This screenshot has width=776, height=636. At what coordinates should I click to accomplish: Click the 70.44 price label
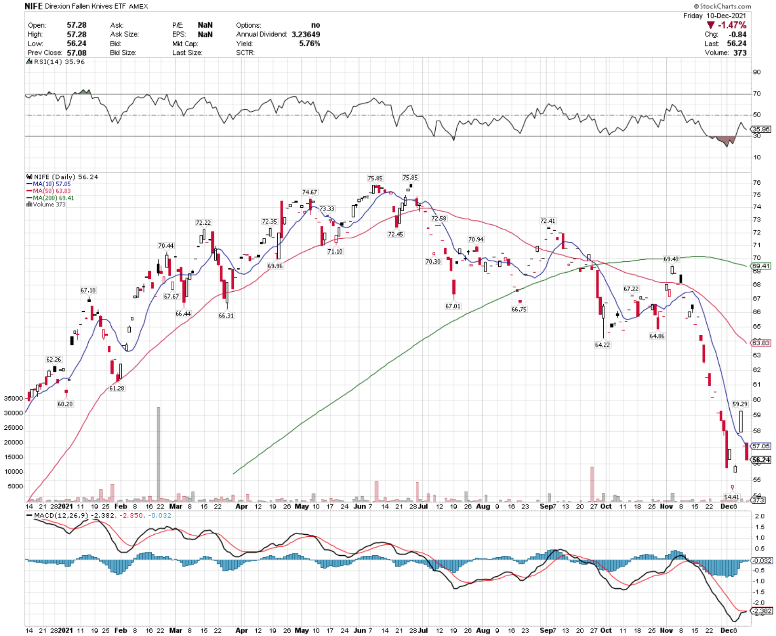(166, 245)
